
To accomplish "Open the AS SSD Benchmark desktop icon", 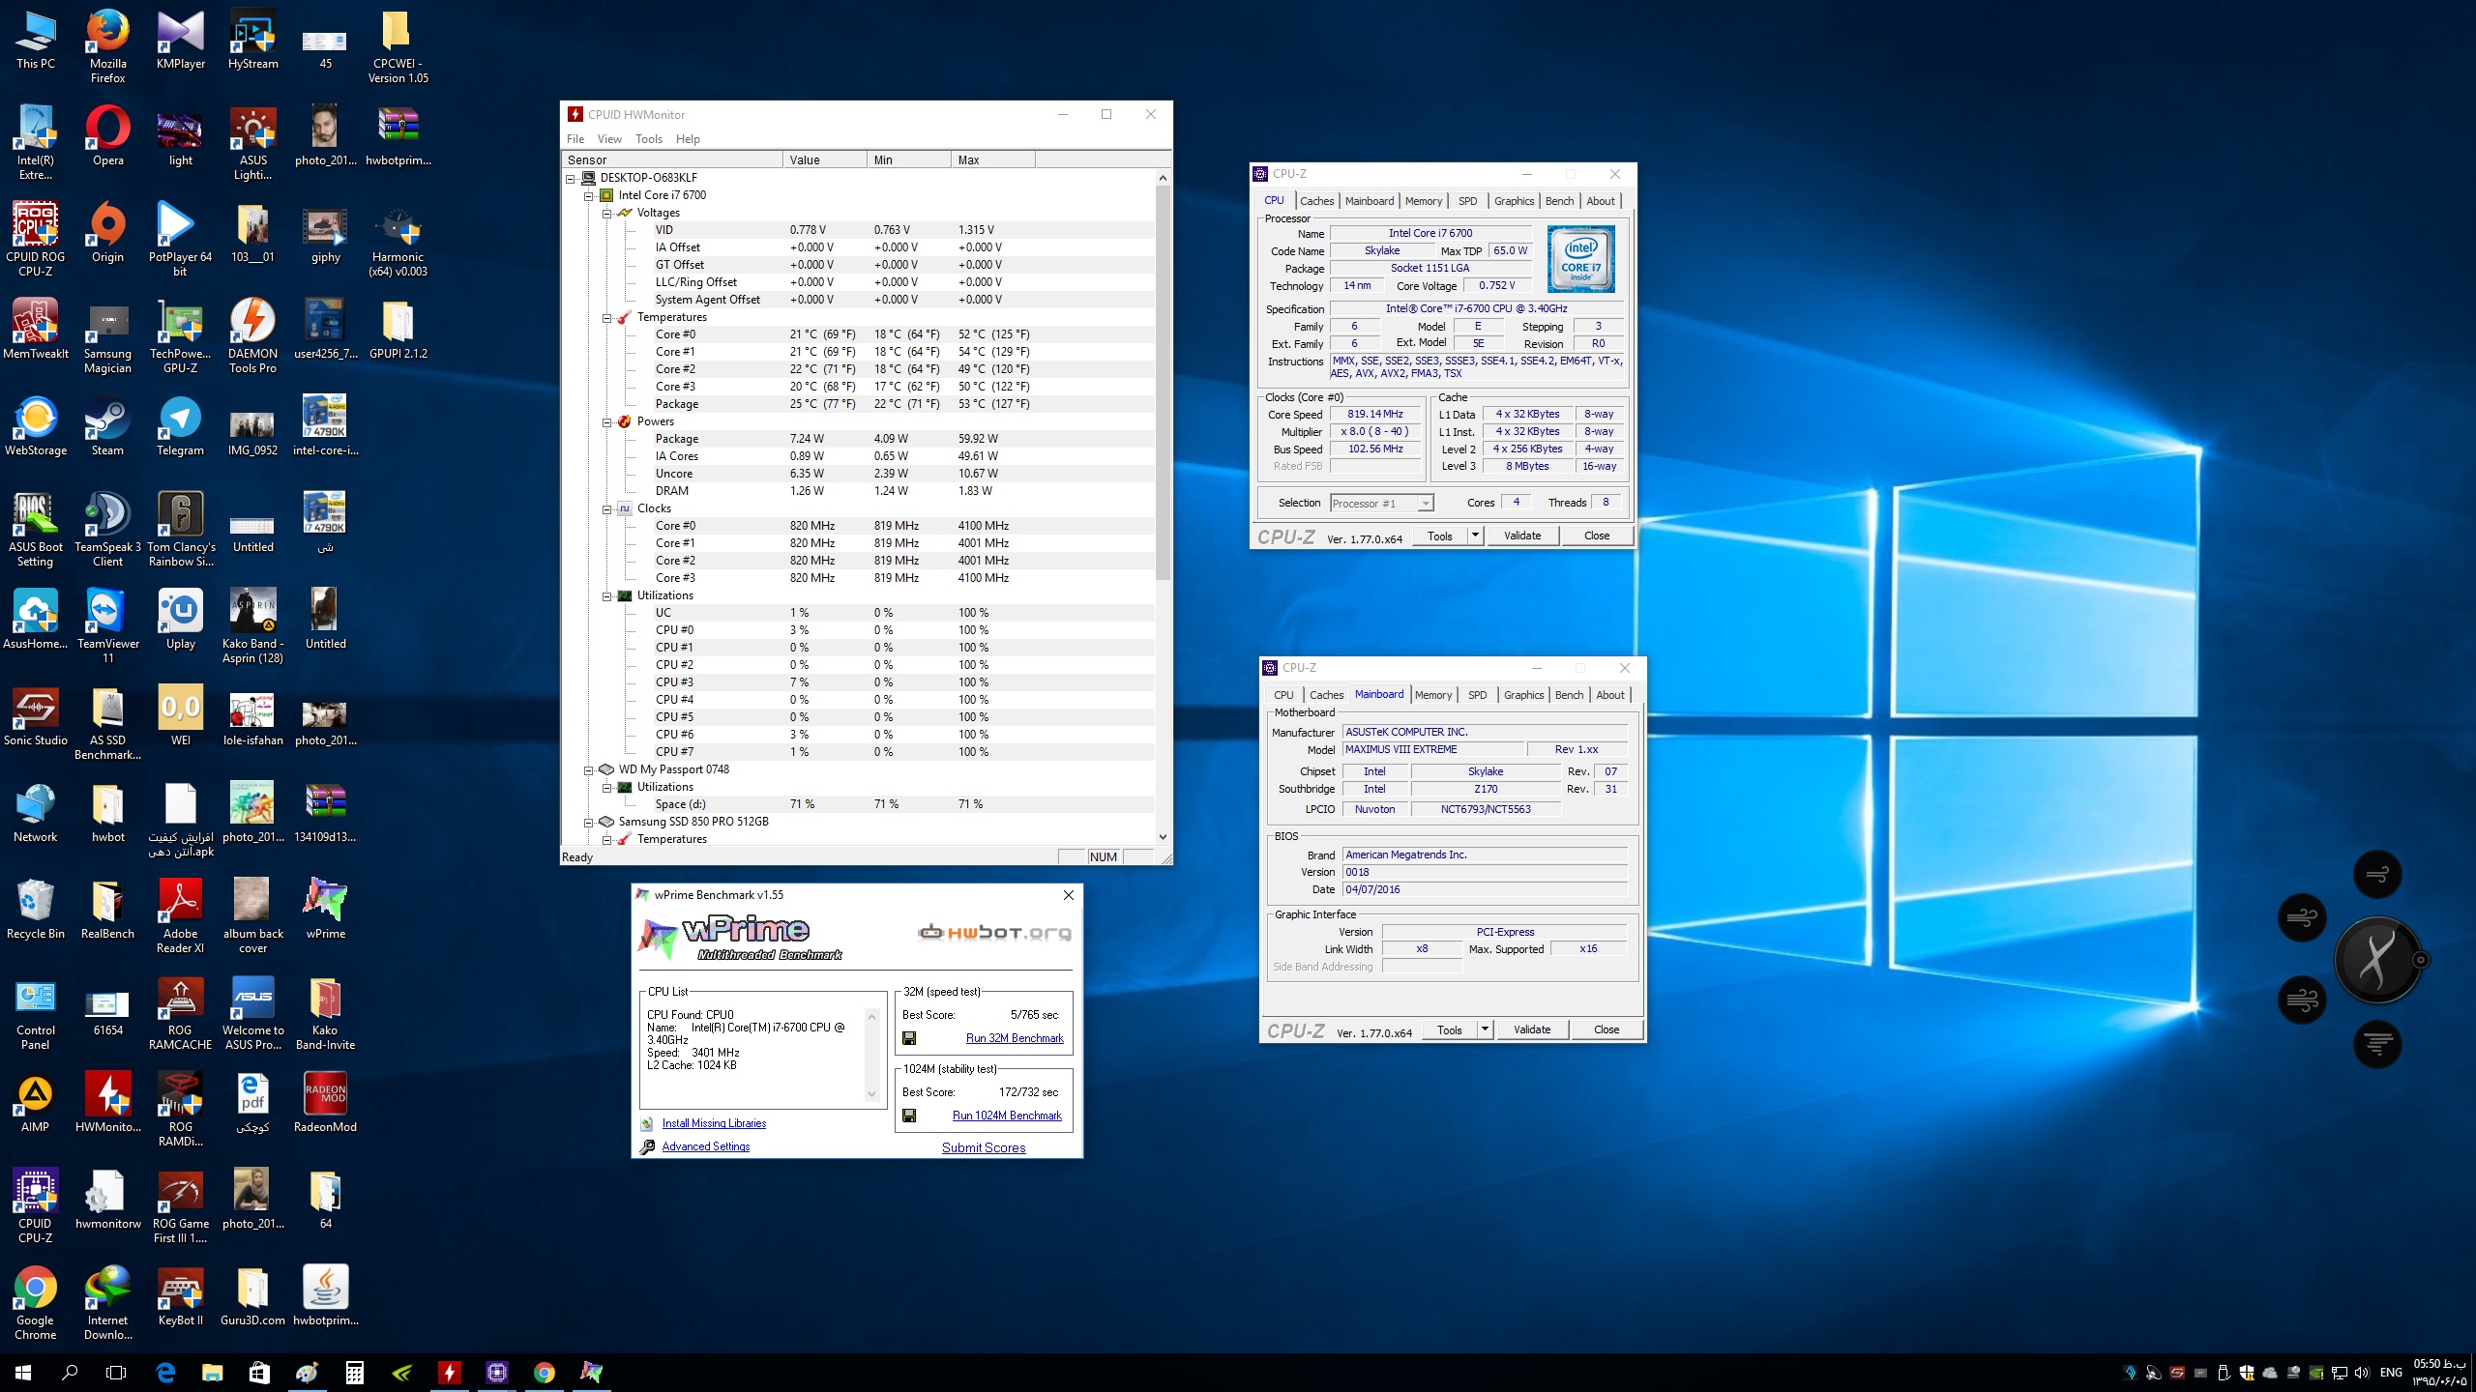I will pyautogui.click(x=107, y=723).
